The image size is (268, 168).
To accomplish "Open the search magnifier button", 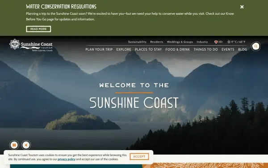I will [x=255, y=46].
